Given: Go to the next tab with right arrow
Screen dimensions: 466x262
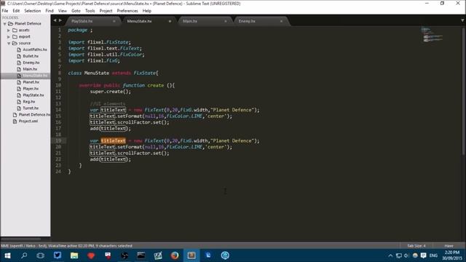Looking at the screenshot, I should (60, 20).
